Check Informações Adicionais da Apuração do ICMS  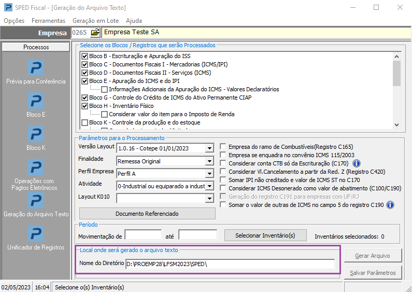click(x=104, y=89)
